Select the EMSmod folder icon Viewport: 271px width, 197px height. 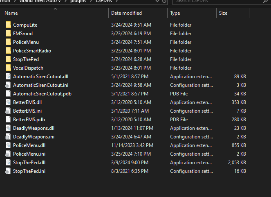[x=8, y=34]
